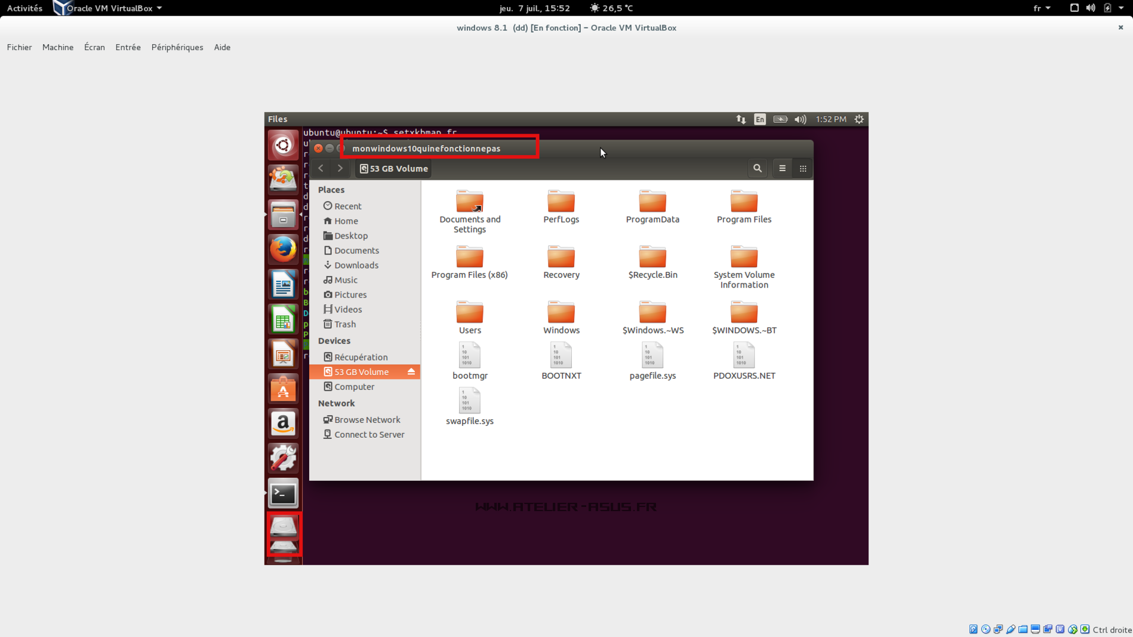This screenshot has height=637, width=1133.
Task: Open the Machine menu
Action: pos(58,47)
